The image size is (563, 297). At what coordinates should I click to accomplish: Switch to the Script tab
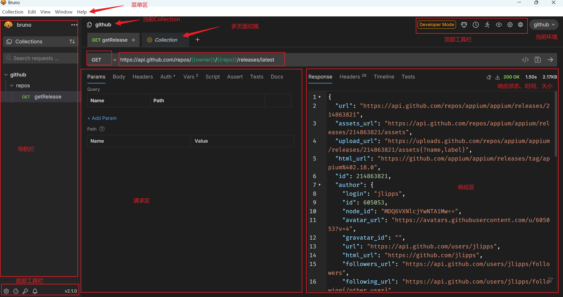pos(213,77)
